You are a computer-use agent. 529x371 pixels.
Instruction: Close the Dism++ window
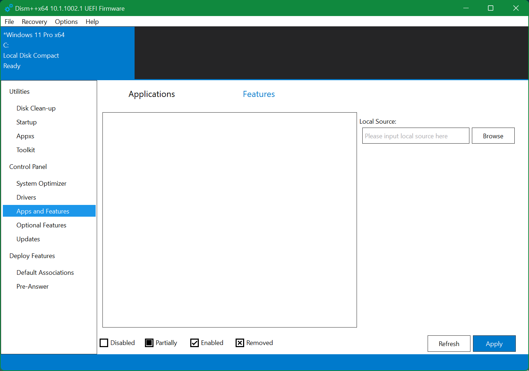coord(516,8)
